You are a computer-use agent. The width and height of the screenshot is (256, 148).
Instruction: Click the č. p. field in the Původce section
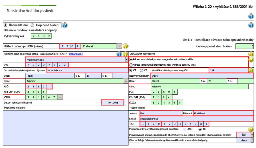coord(93,76)
